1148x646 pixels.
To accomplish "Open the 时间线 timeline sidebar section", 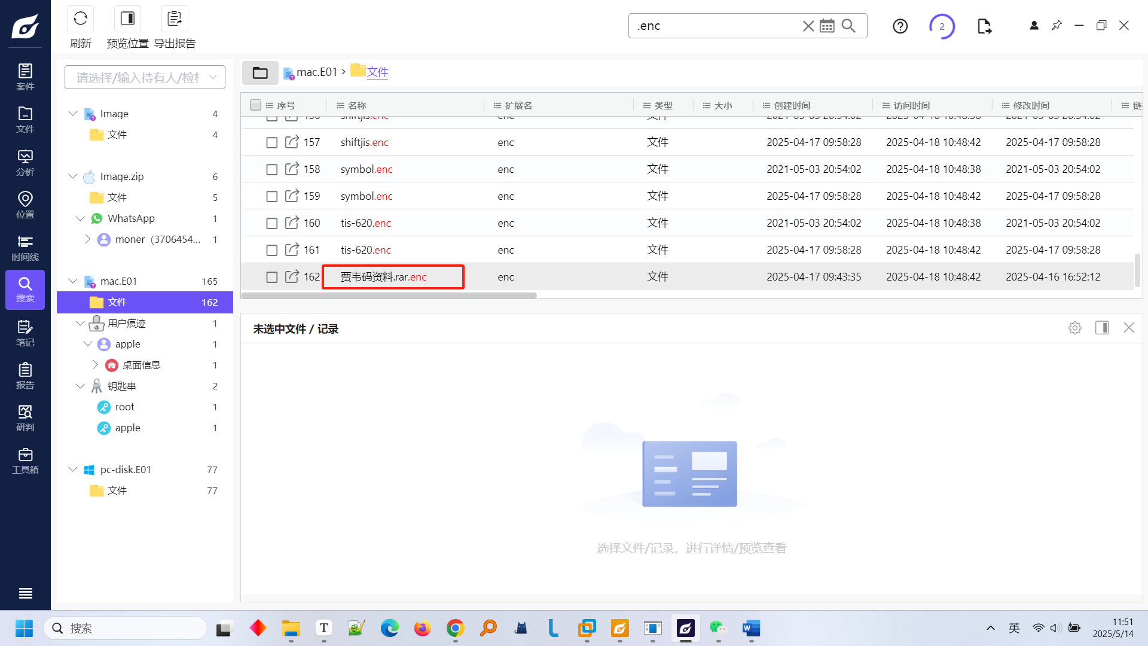I will [x=25, y=248].
